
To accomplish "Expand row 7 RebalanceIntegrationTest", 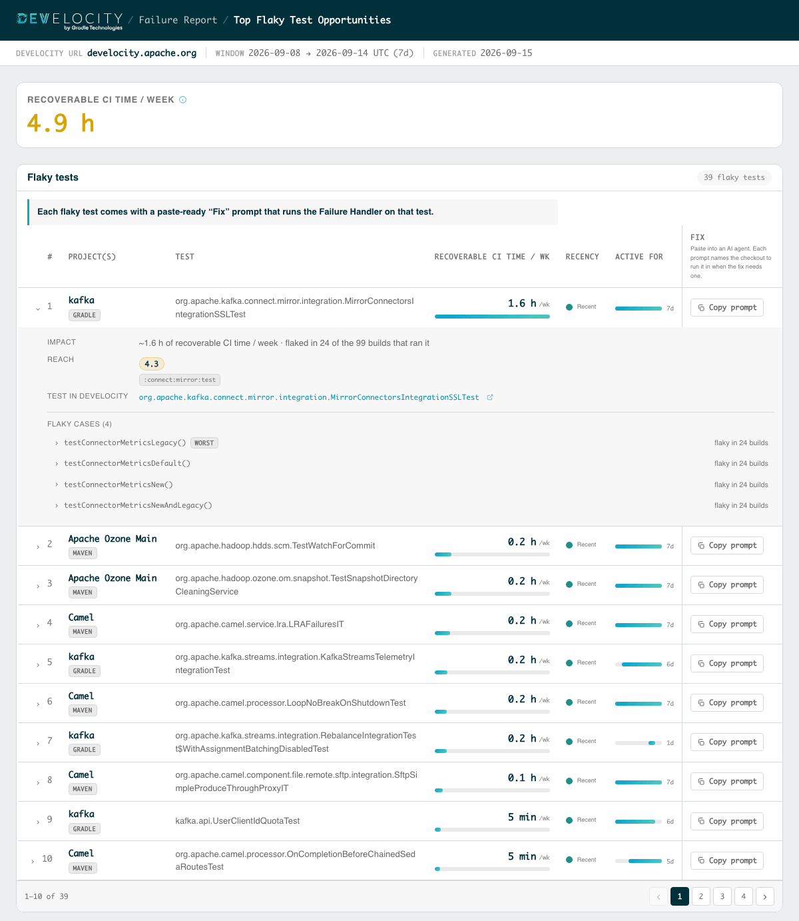I will click(x=38, y=742).
